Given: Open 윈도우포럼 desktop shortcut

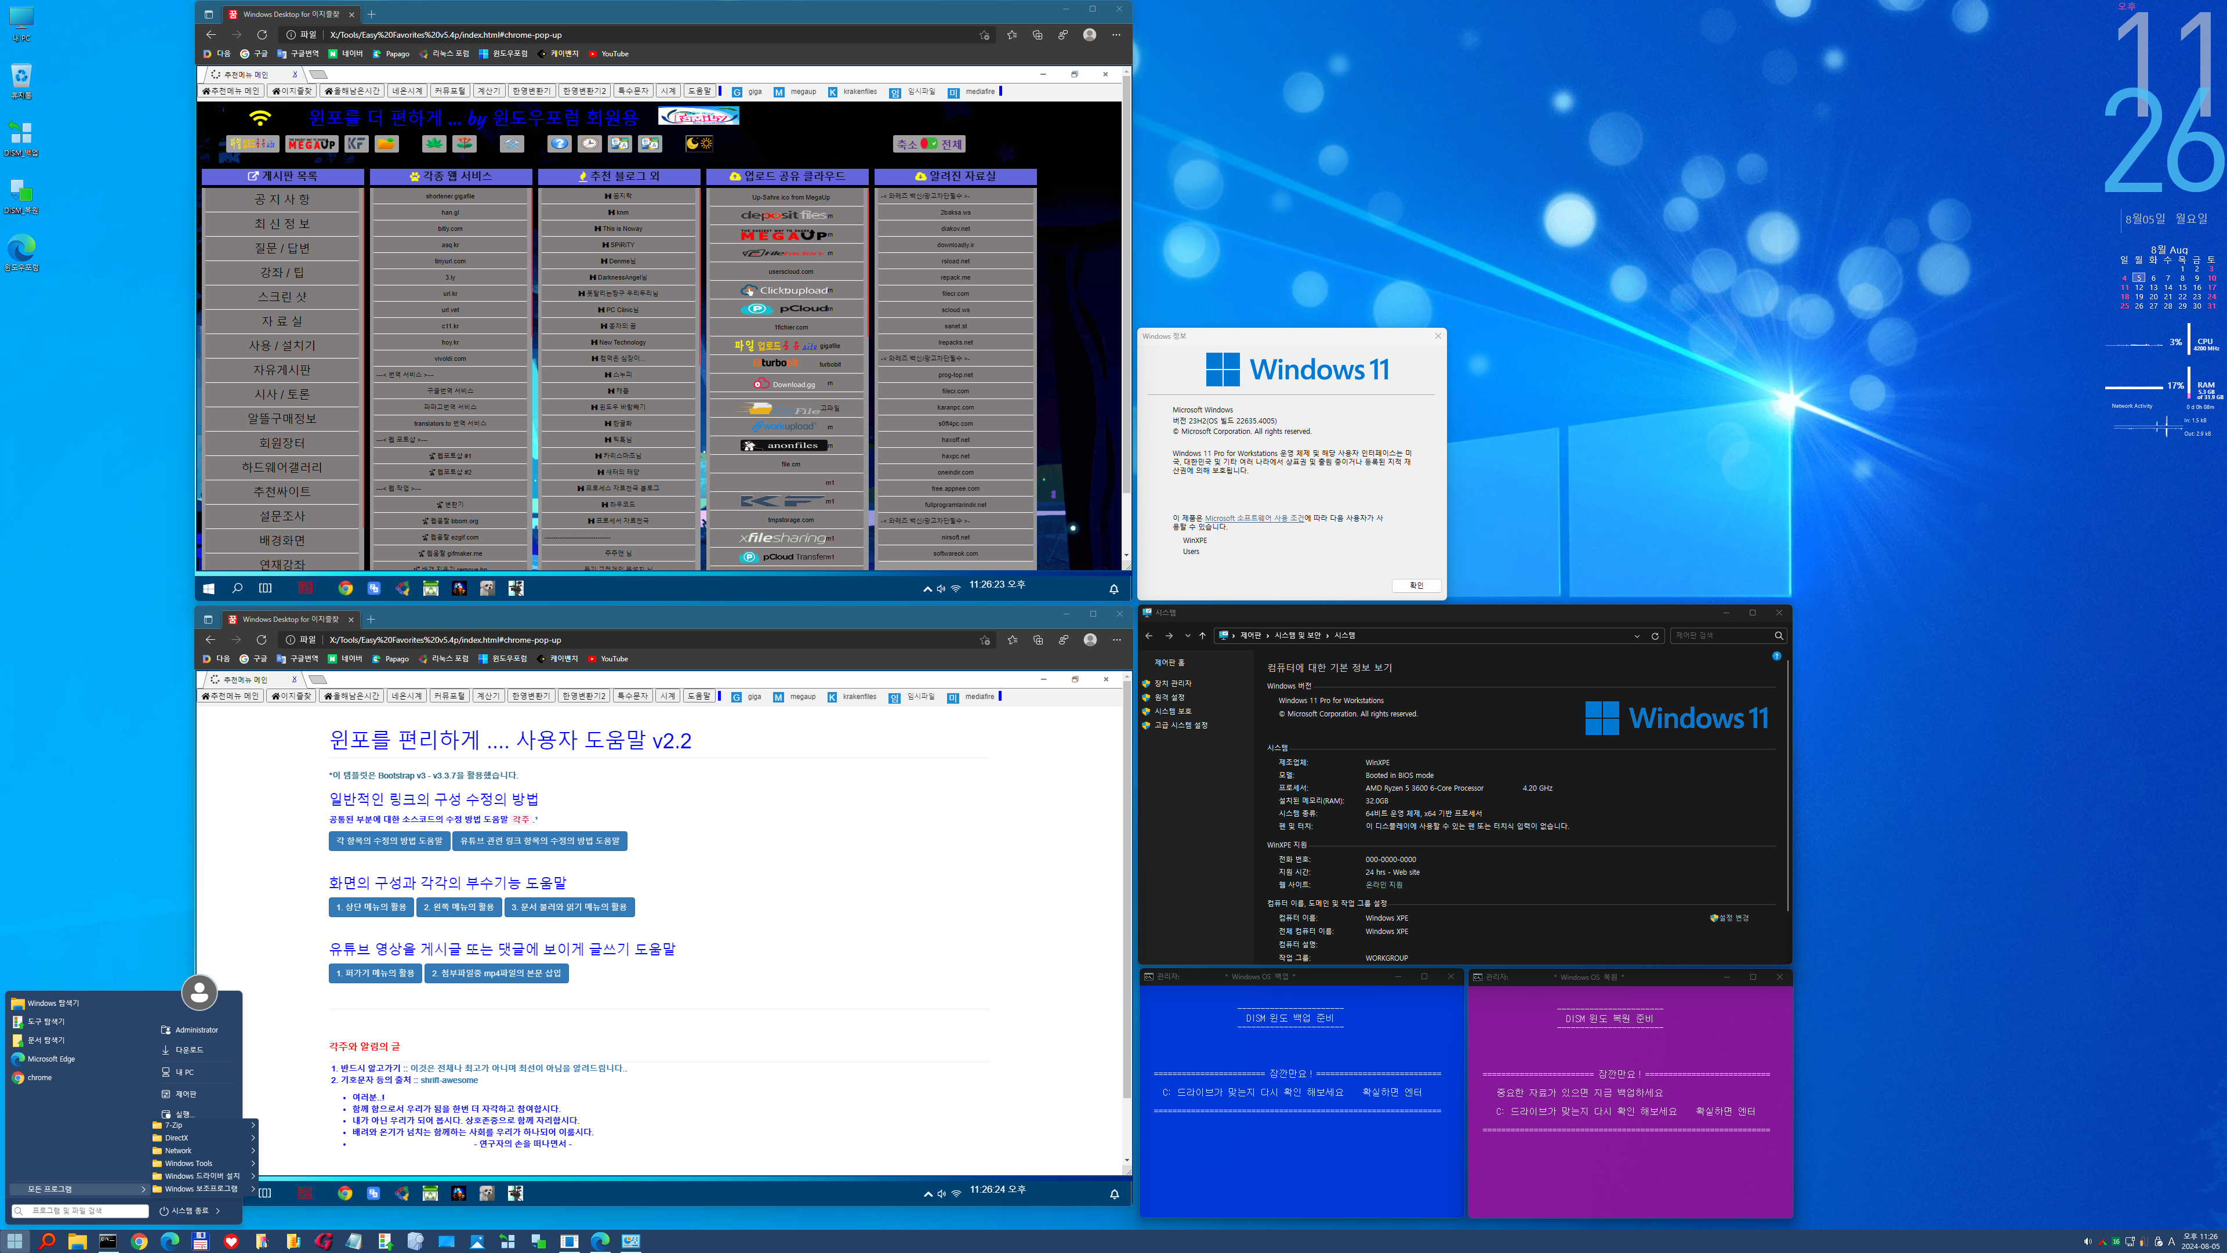Looking at the screenshot, I should [21, 252].
